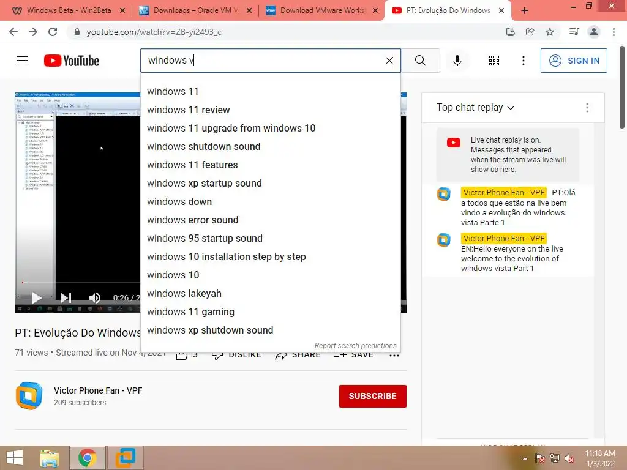Clear the search box text
This screenshot has height=470, width=627.
[389, 61]
